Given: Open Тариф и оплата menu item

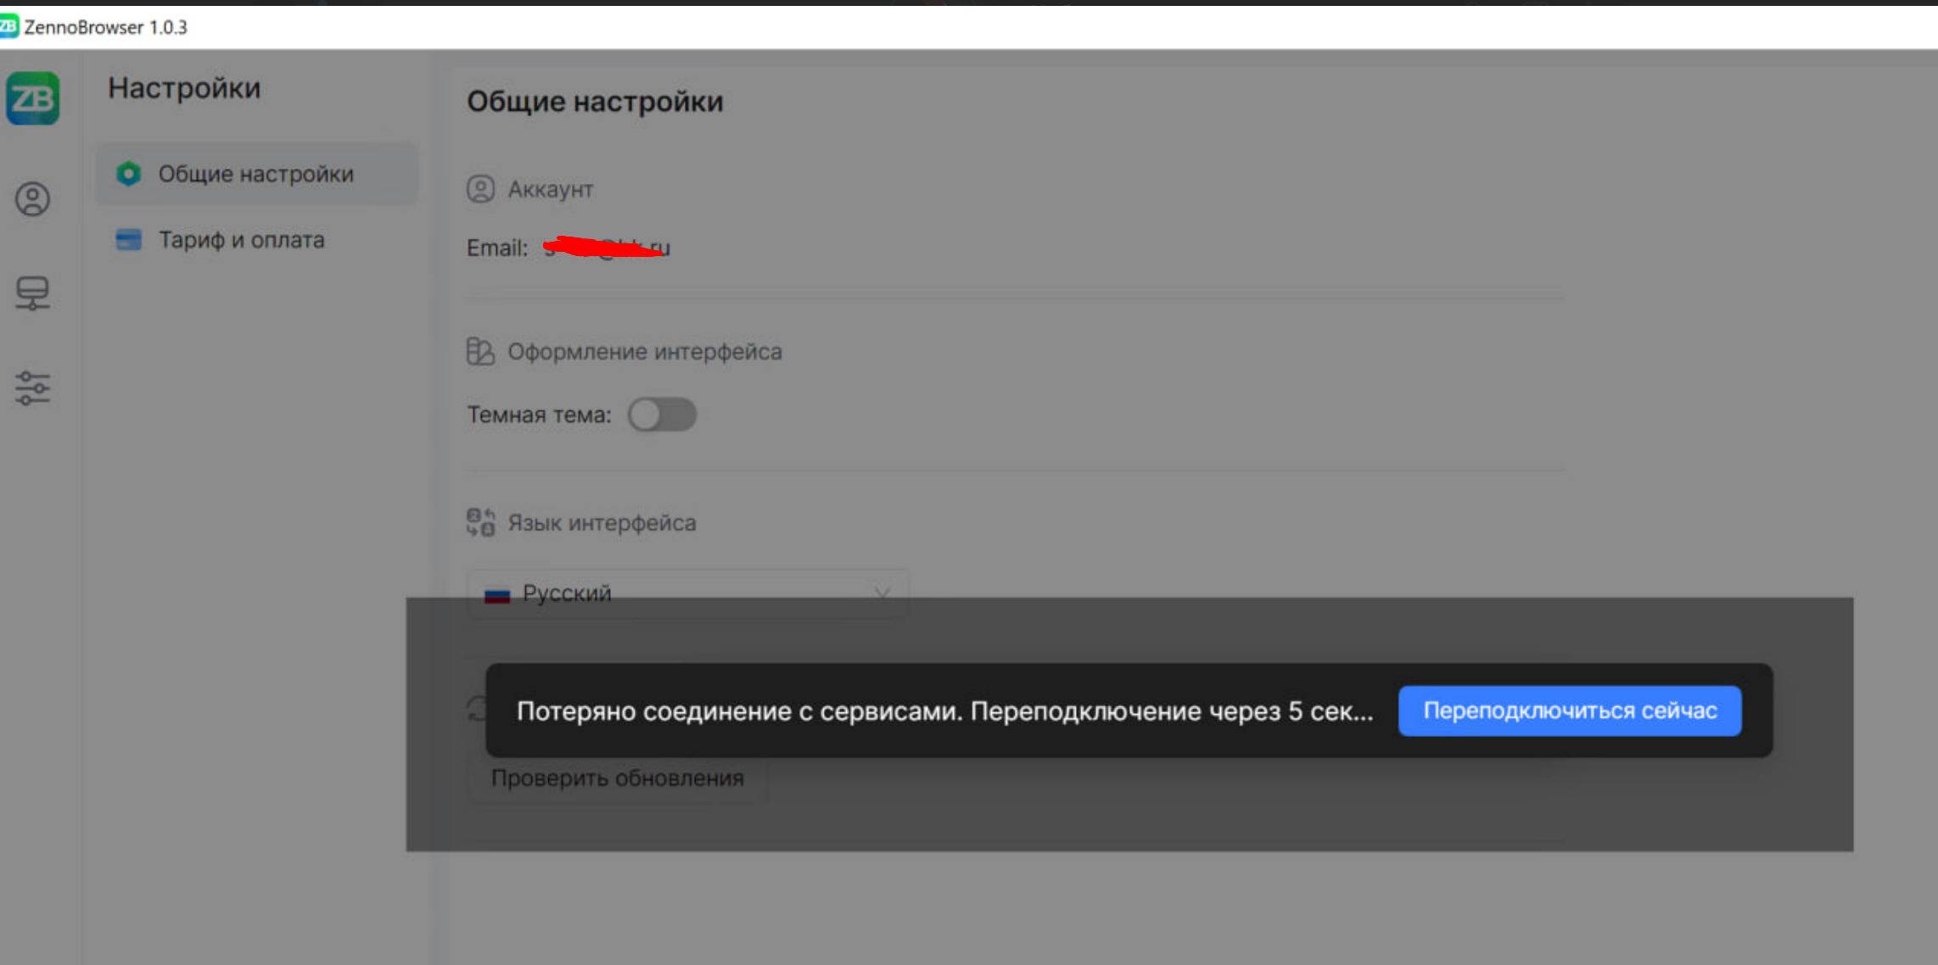Looking at the screenshot, I should [242, 240].
